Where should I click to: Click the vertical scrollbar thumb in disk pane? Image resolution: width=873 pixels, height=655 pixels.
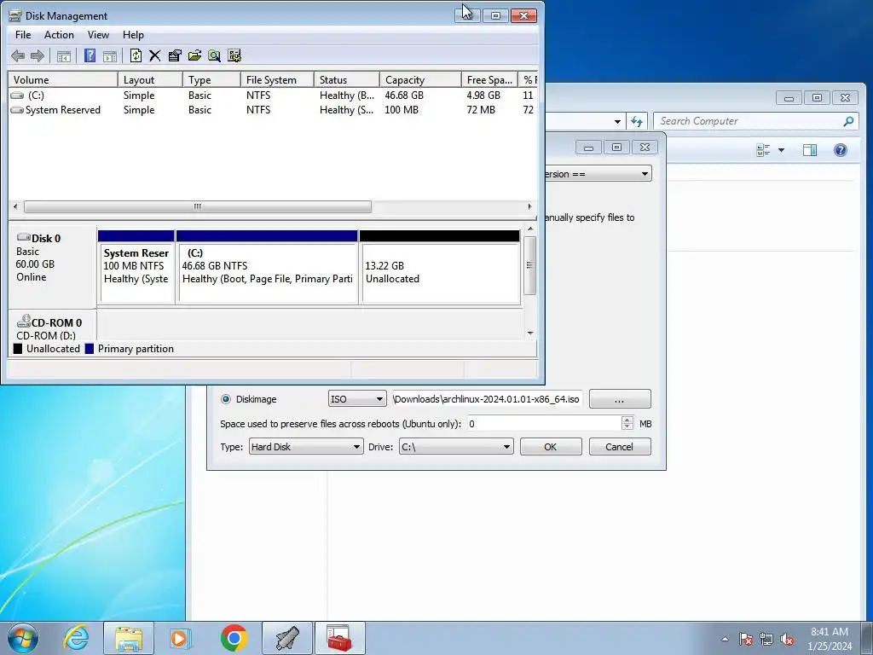pos(530,266)
